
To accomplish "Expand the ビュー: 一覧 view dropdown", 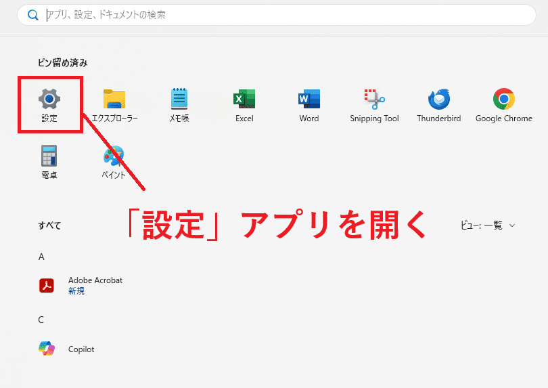I will point(488,225).
